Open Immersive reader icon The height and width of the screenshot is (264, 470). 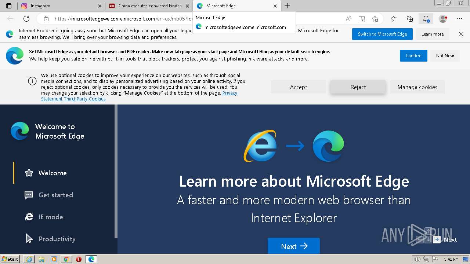362,19
